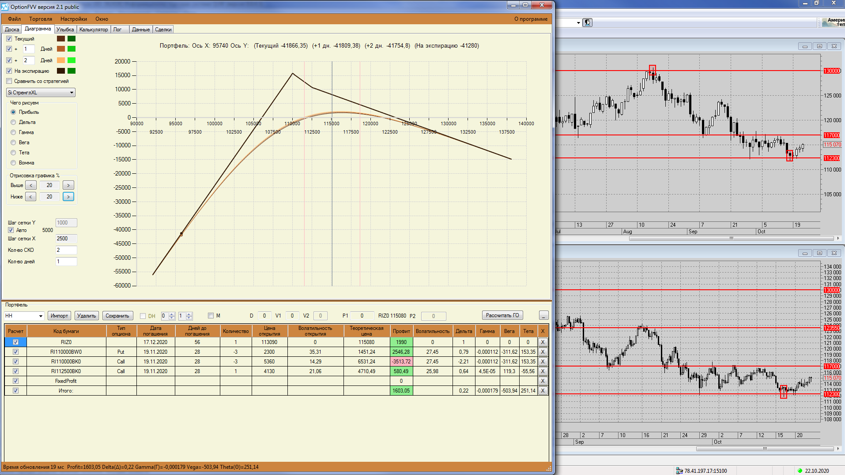The width and height of the screenshot is (845, 475).
Task: Click the Рассчитать ГО button
Action: (x=502, y=315)
